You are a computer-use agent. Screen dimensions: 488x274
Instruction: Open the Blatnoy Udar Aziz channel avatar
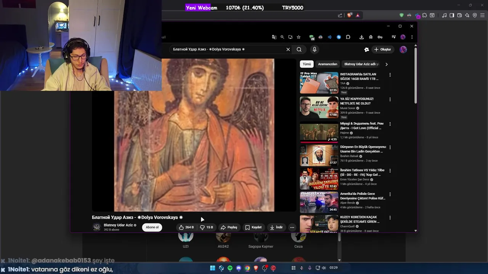point(97,227)
